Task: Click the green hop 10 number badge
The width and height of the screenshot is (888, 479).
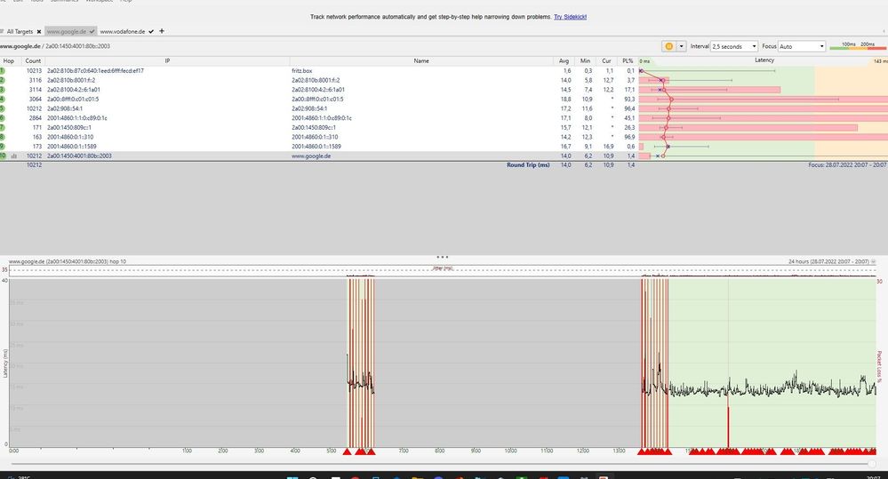Action: 3,156
